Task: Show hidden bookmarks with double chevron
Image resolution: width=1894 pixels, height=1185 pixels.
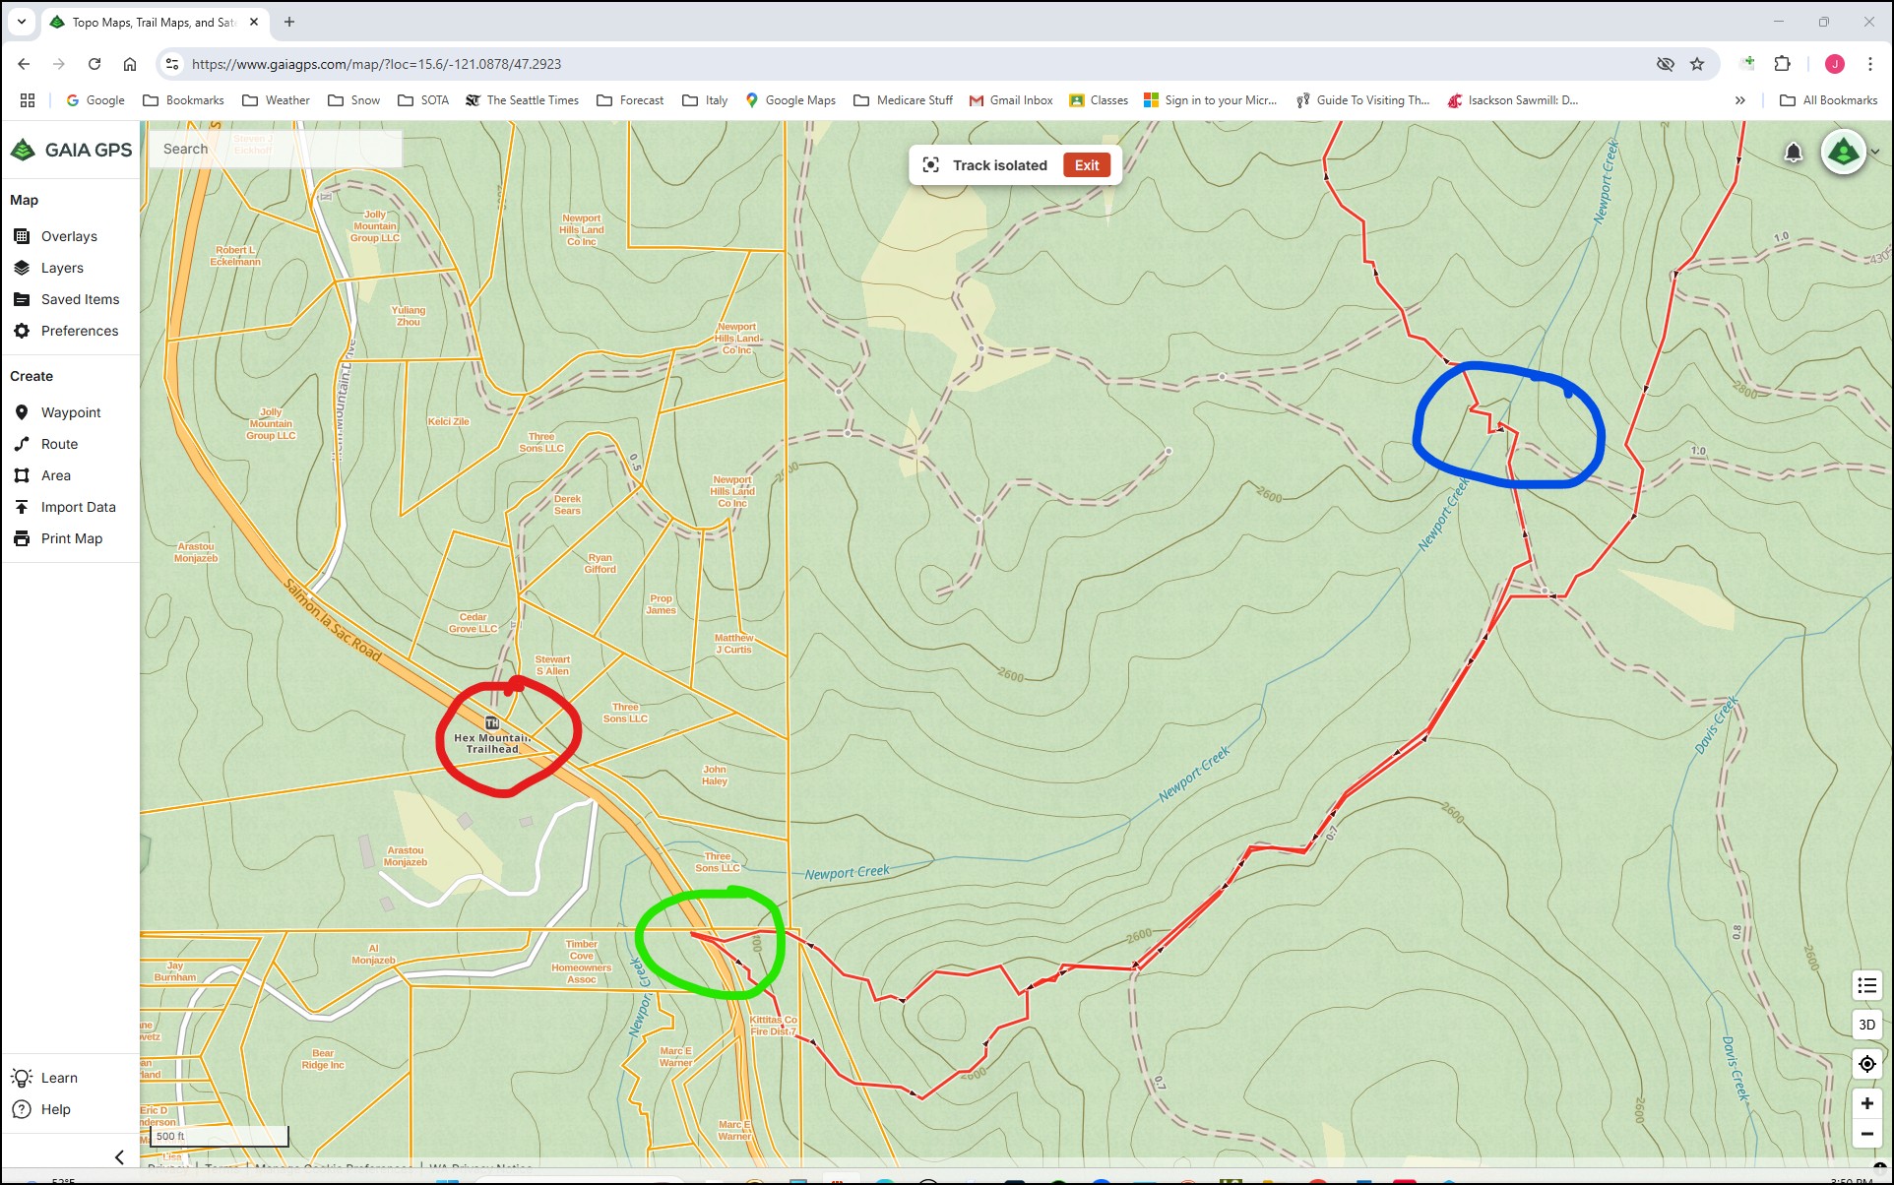Action: pyautogui.click(x=1739, y=100)
